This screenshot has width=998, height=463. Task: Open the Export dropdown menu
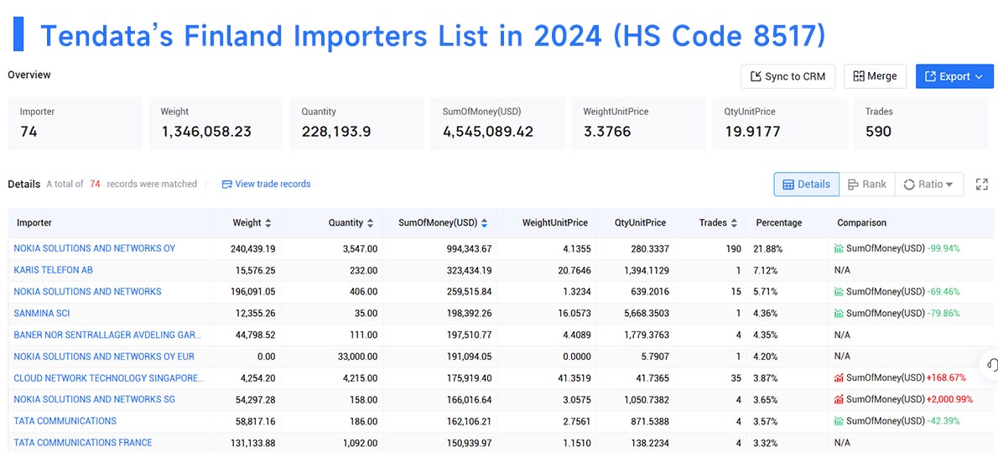point(954,76)
